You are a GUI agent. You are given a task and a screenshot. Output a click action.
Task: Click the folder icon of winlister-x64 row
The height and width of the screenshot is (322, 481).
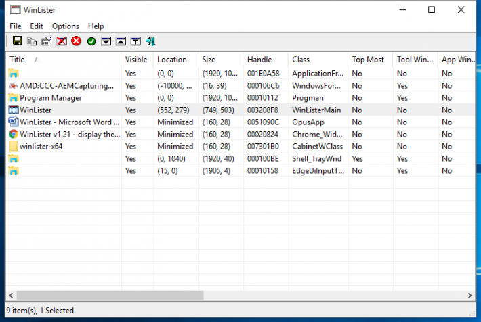pyautogui.click(x=14, y=146)
